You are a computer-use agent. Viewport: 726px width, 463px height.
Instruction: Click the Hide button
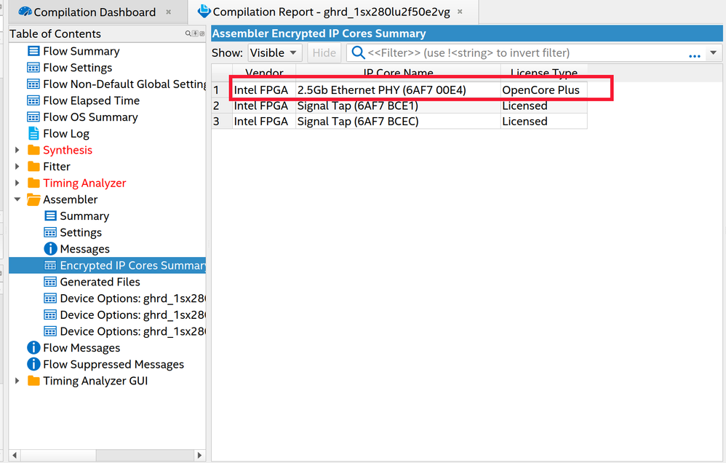tap(324, 52)
